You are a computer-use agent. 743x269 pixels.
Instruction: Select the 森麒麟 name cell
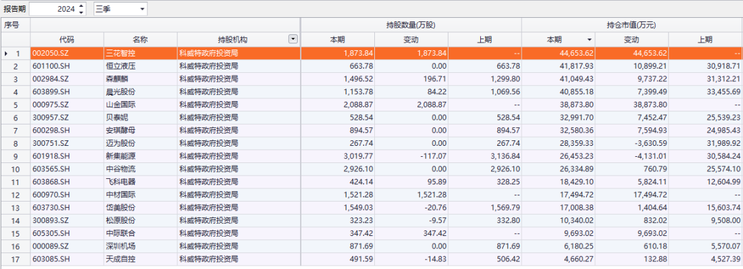click(141, 79)
